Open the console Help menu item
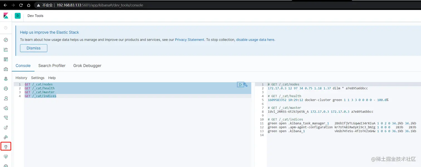 point(52,78)
